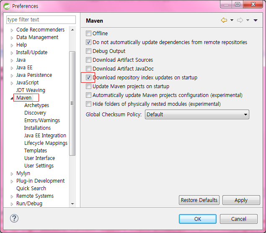266x233 pixels.
Task: Expand the Help tree node
Action: pyautogui.click(x=12, y=45)
